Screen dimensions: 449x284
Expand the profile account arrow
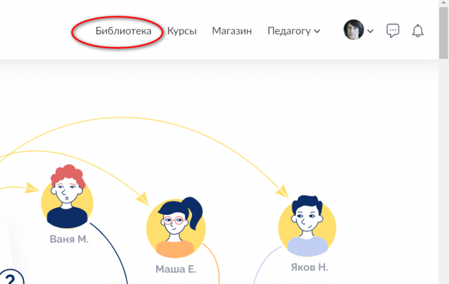click(x=370, y=31)
